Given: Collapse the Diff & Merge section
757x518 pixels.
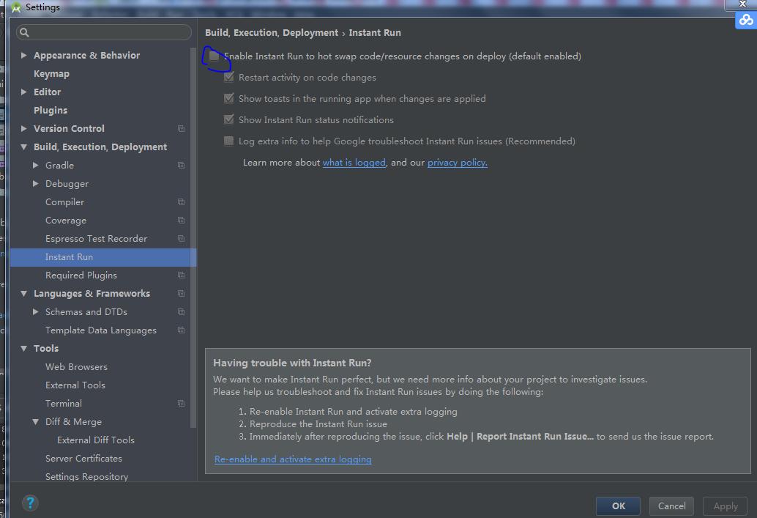Looking at the screenshot, I should [x=35, y=421].
